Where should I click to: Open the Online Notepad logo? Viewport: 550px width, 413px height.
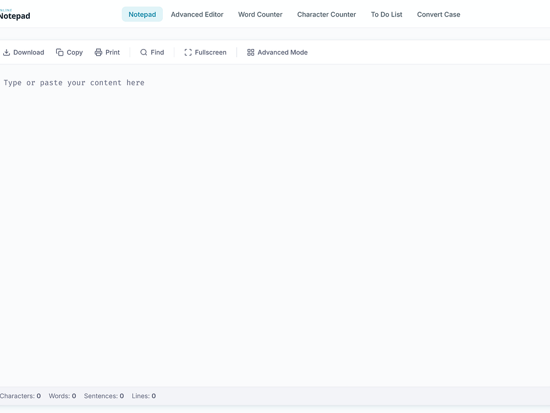(15, 14)
